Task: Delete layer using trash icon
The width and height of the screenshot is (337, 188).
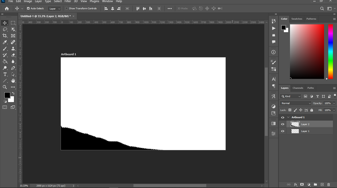Action: 328,185
